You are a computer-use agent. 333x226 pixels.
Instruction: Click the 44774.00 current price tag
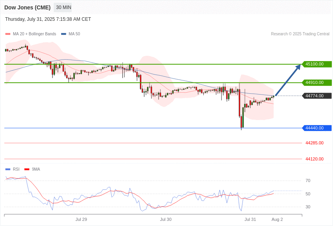coord(317,96)
